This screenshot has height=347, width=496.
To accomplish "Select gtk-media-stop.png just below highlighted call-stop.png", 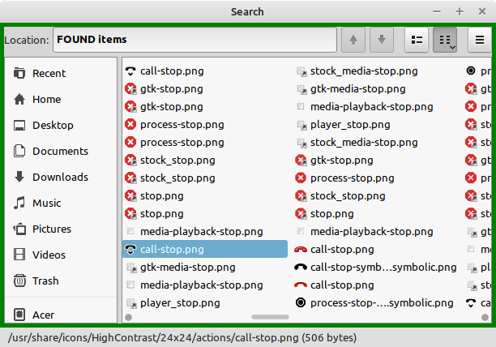I will 180,268.
